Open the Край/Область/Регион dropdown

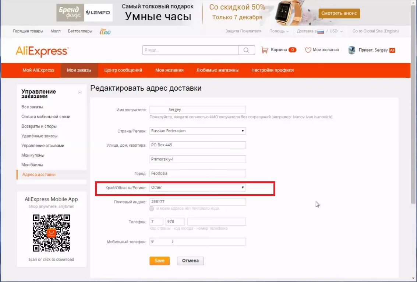[x=198, y=188]
